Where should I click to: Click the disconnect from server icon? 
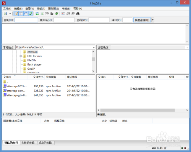52,14
